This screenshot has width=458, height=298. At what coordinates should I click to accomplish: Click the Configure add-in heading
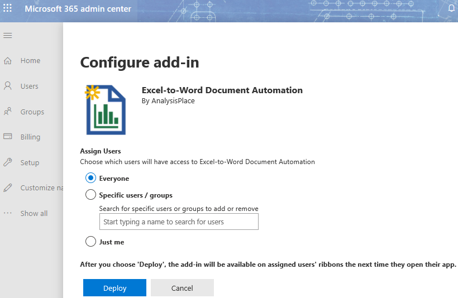[x=140, y=62]
